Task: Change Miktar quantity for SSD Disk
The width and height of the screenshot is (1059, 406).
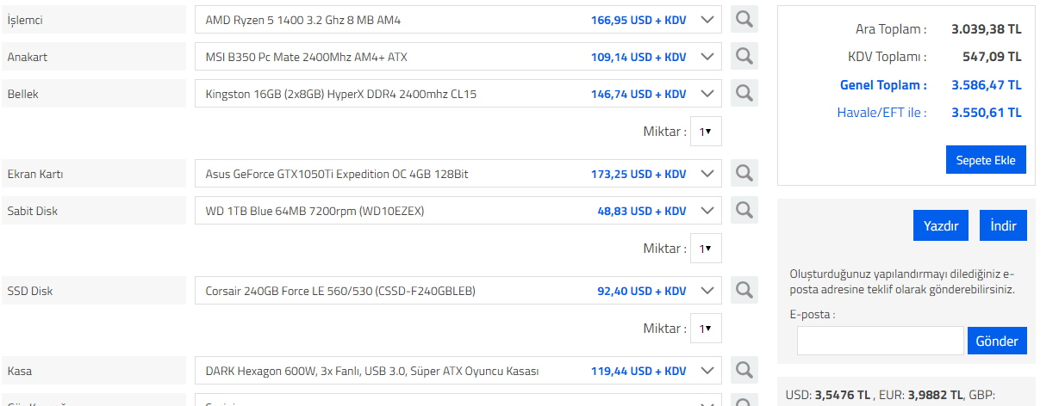Action: pos(706,328)
